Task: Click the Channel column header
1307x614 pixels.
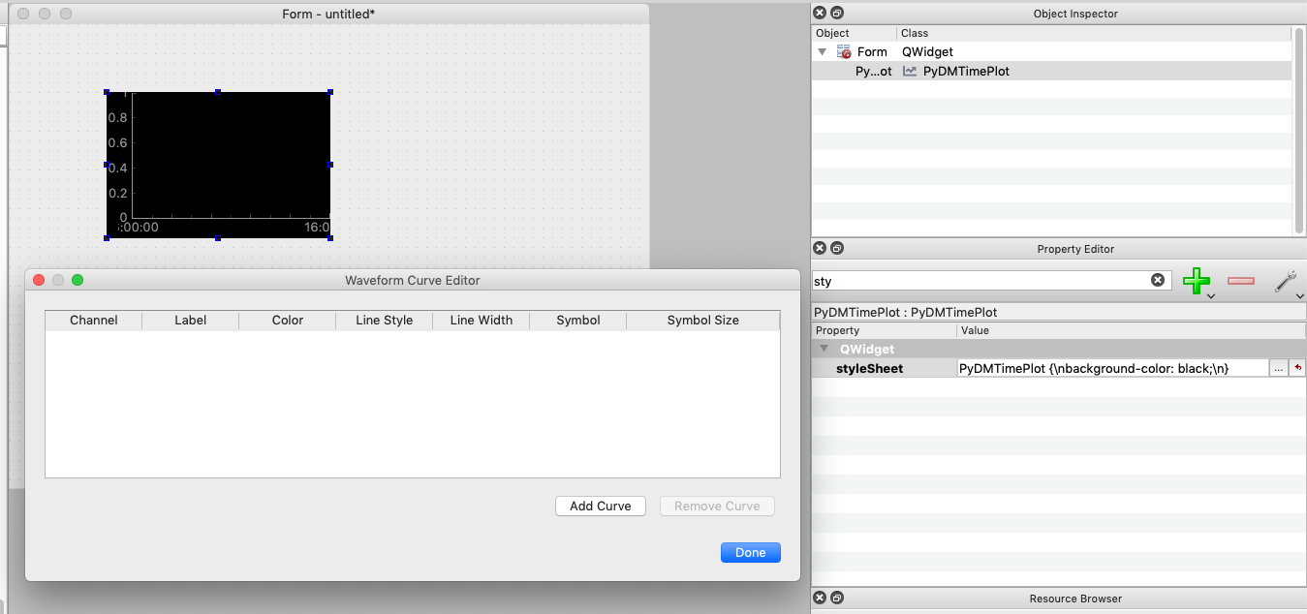Action: tap(94, 320)
